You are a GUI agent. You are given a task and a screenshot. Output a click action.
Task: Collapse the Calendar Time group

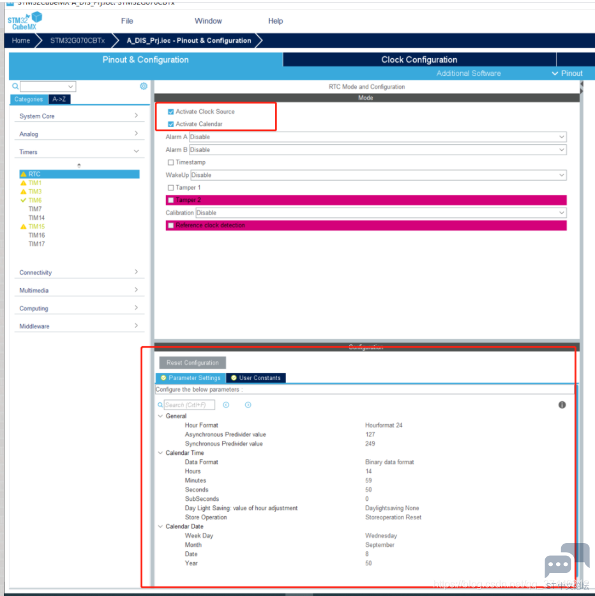pyautogui.click(x=160, y=453)
